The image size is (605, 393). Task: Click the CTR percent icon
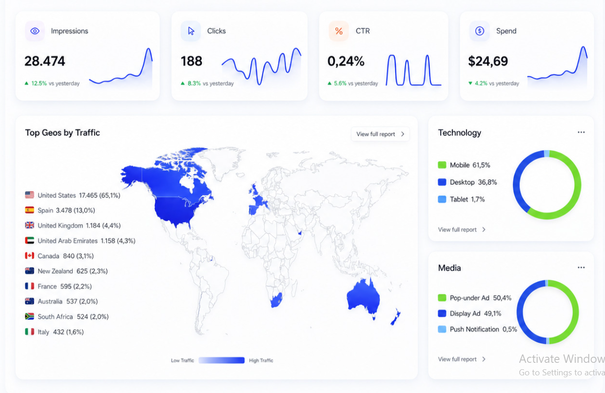click(339, 31)
